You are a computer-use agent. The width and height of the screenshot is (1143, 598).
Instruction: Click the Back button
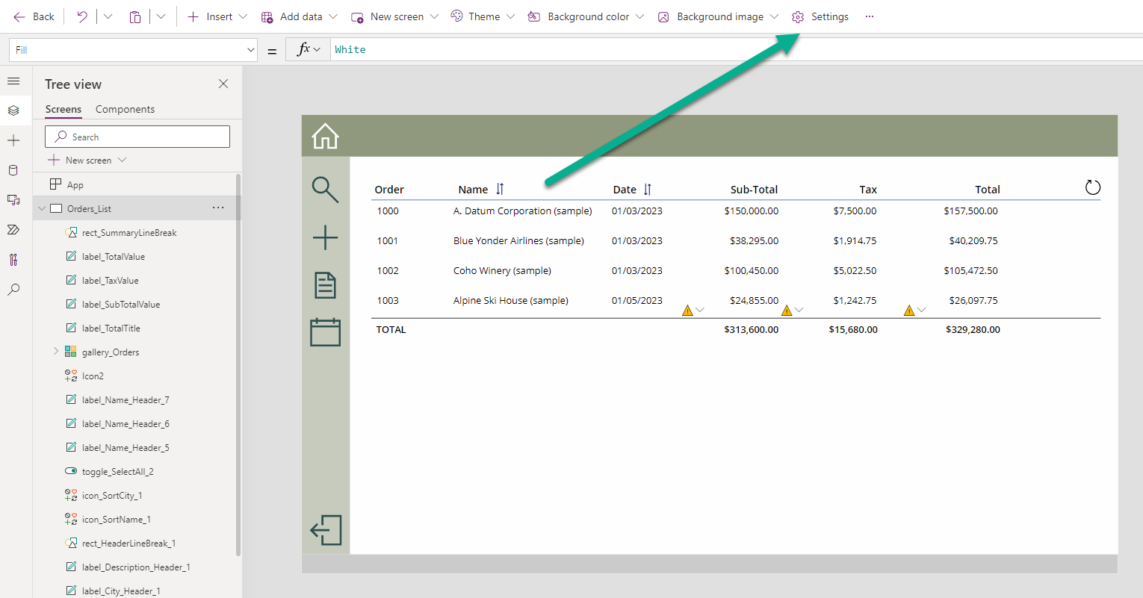pyautogui.click(x=33, y=16)
